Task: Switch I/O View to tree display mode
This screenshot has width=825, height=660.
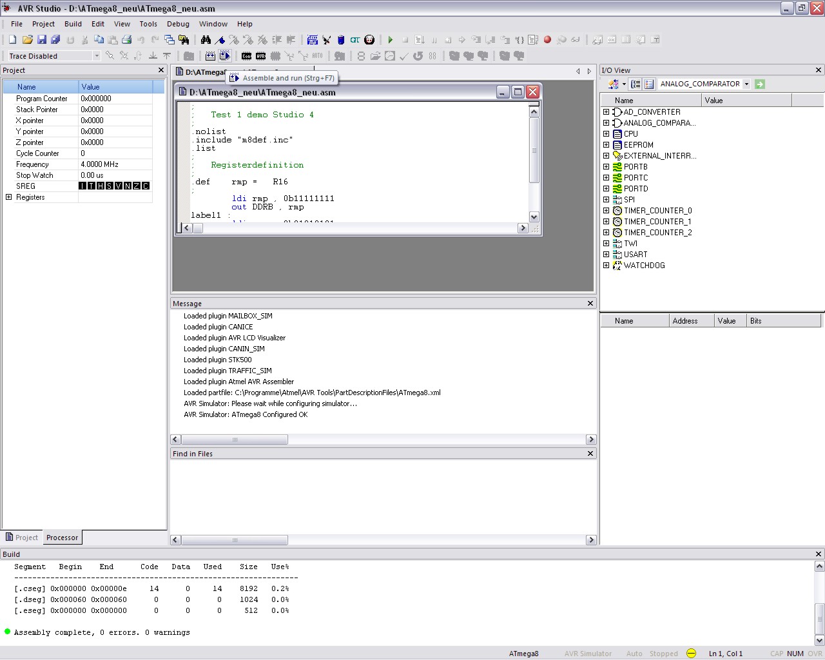Action: pyautogui.click(x=636, y=84)
